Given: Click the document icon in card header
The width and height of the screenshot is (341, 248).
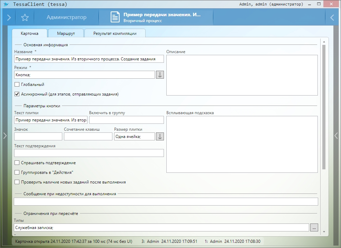Looking at the screenshot, I should pos(115,17).
